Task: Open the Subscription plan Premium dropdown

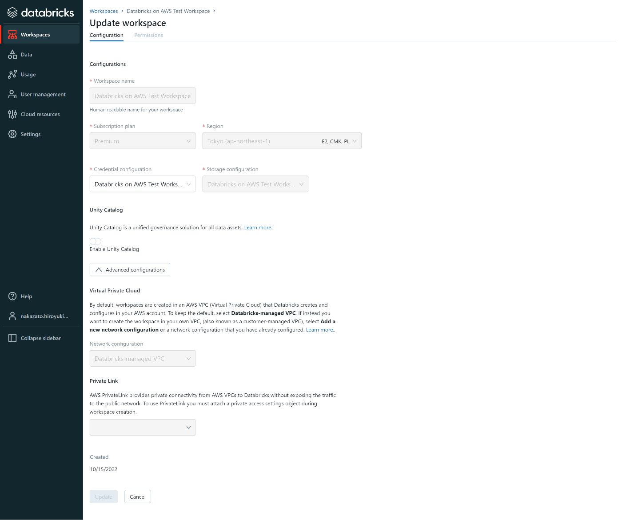Action: click(143, 141)
